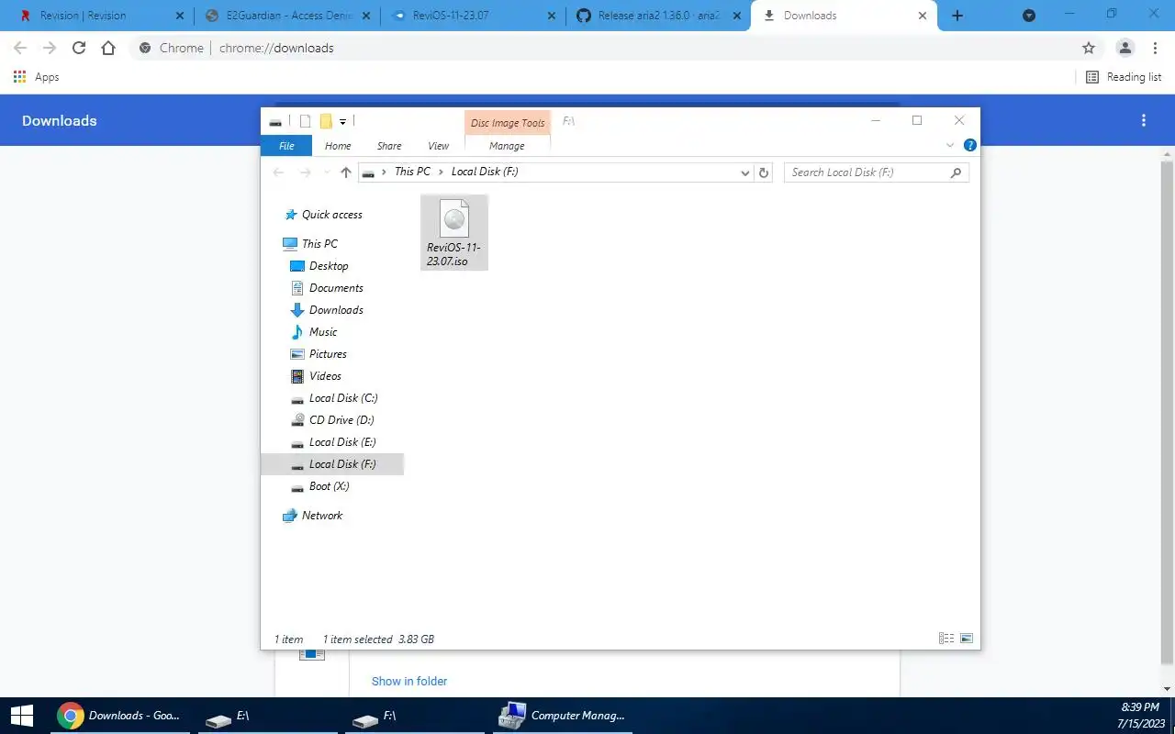This screenshot has width=1175, height=734.
Task: Open Chrome tab search dropdown
Action: 1029,16
